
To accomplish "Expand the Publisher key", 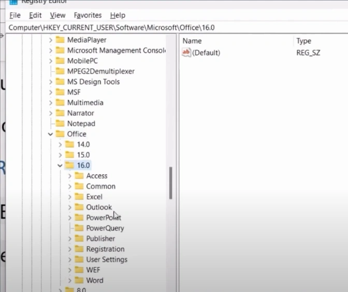I will coord(70,239).
